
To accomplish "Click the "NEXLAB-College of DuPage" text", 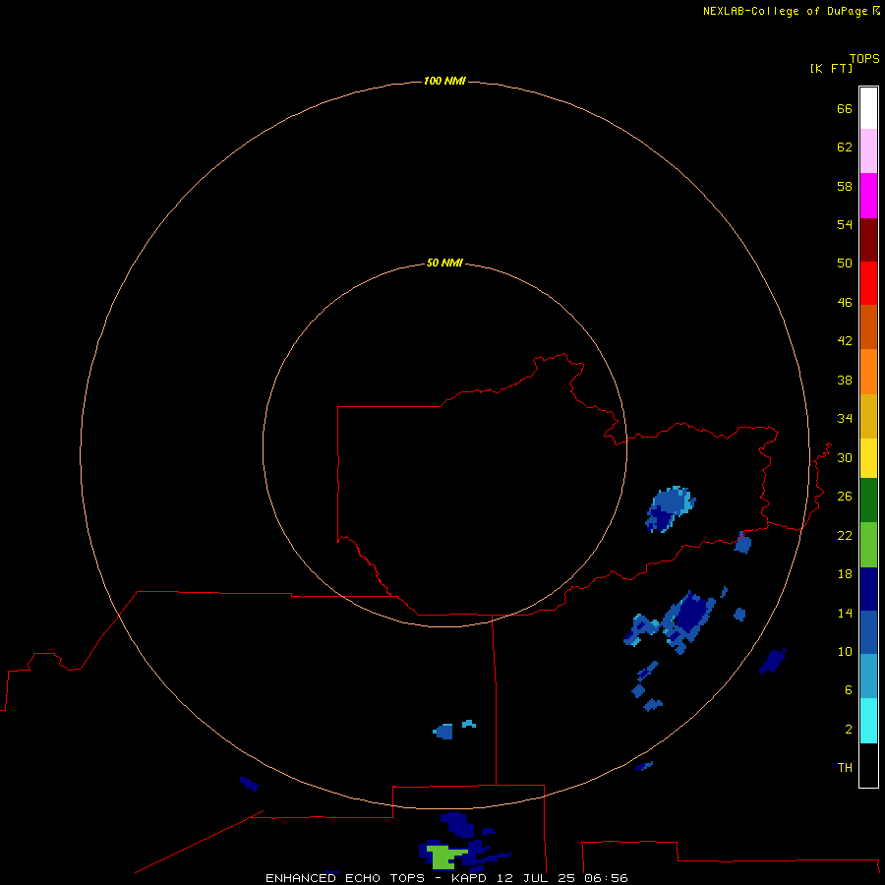I will point(785,11).
